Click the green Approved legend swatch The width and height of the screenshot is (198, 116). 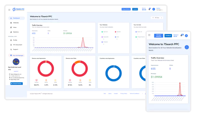click(x=102, y=32)
